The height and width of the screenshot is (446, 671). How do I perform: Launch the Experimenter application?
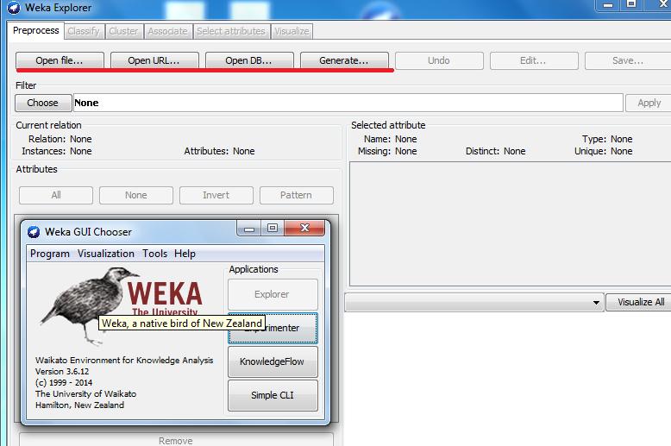[x=273, y=328]
